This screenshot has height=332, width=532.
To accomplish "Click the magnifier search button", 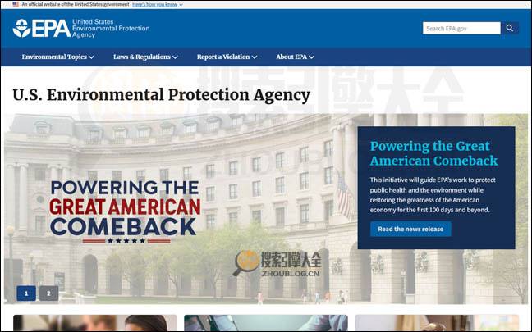I will coord(510,28).
